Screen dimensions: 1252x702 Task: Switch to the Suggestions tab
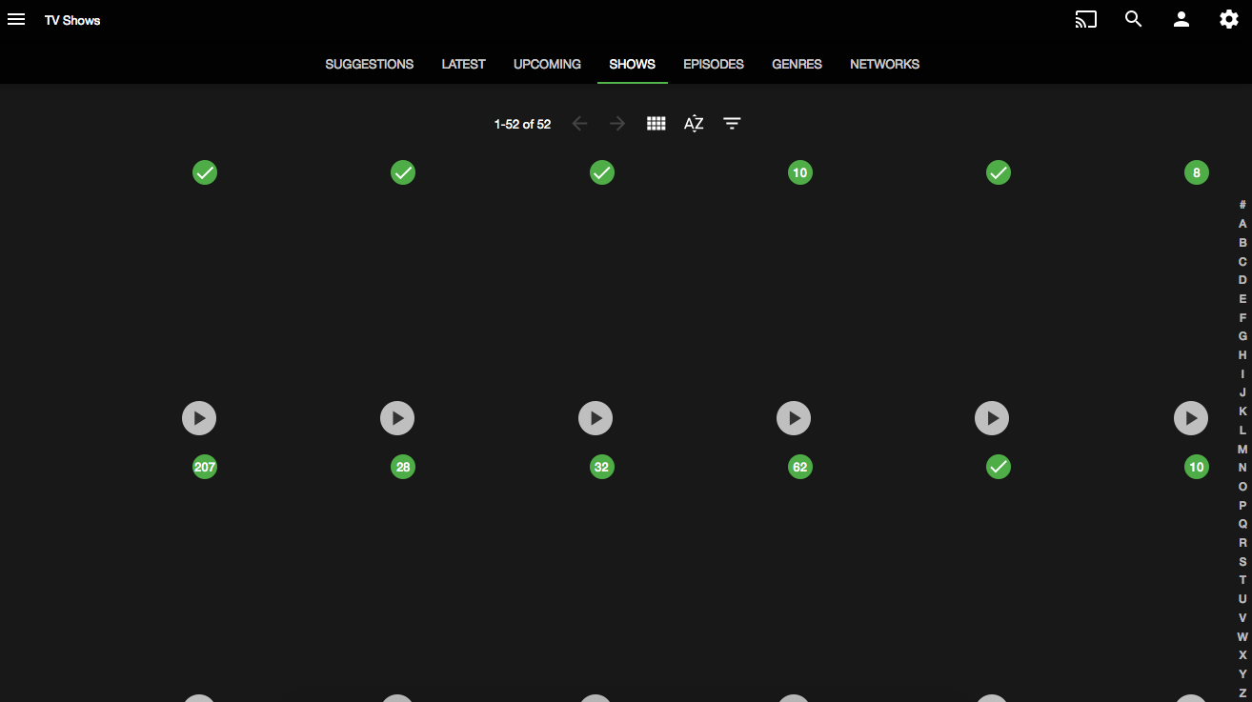370,64
